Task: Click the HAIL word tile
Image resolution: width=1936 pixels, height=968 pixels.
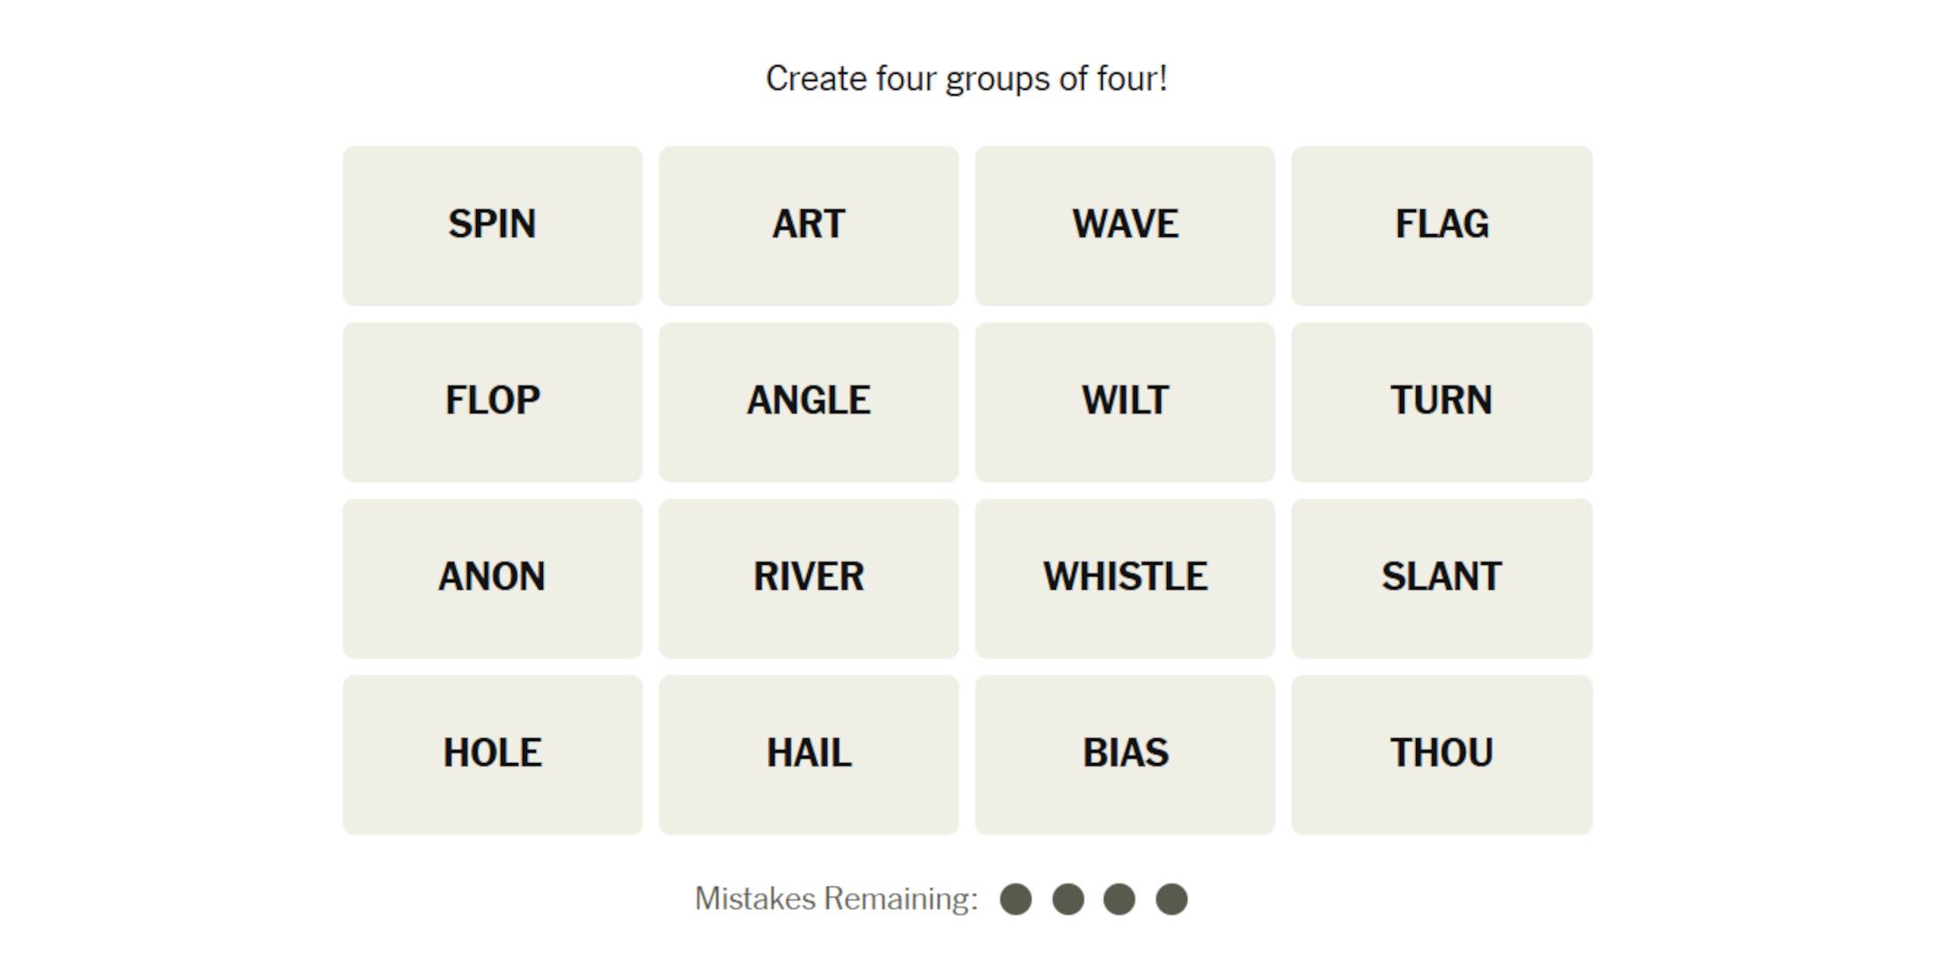Action: (809, 754)
